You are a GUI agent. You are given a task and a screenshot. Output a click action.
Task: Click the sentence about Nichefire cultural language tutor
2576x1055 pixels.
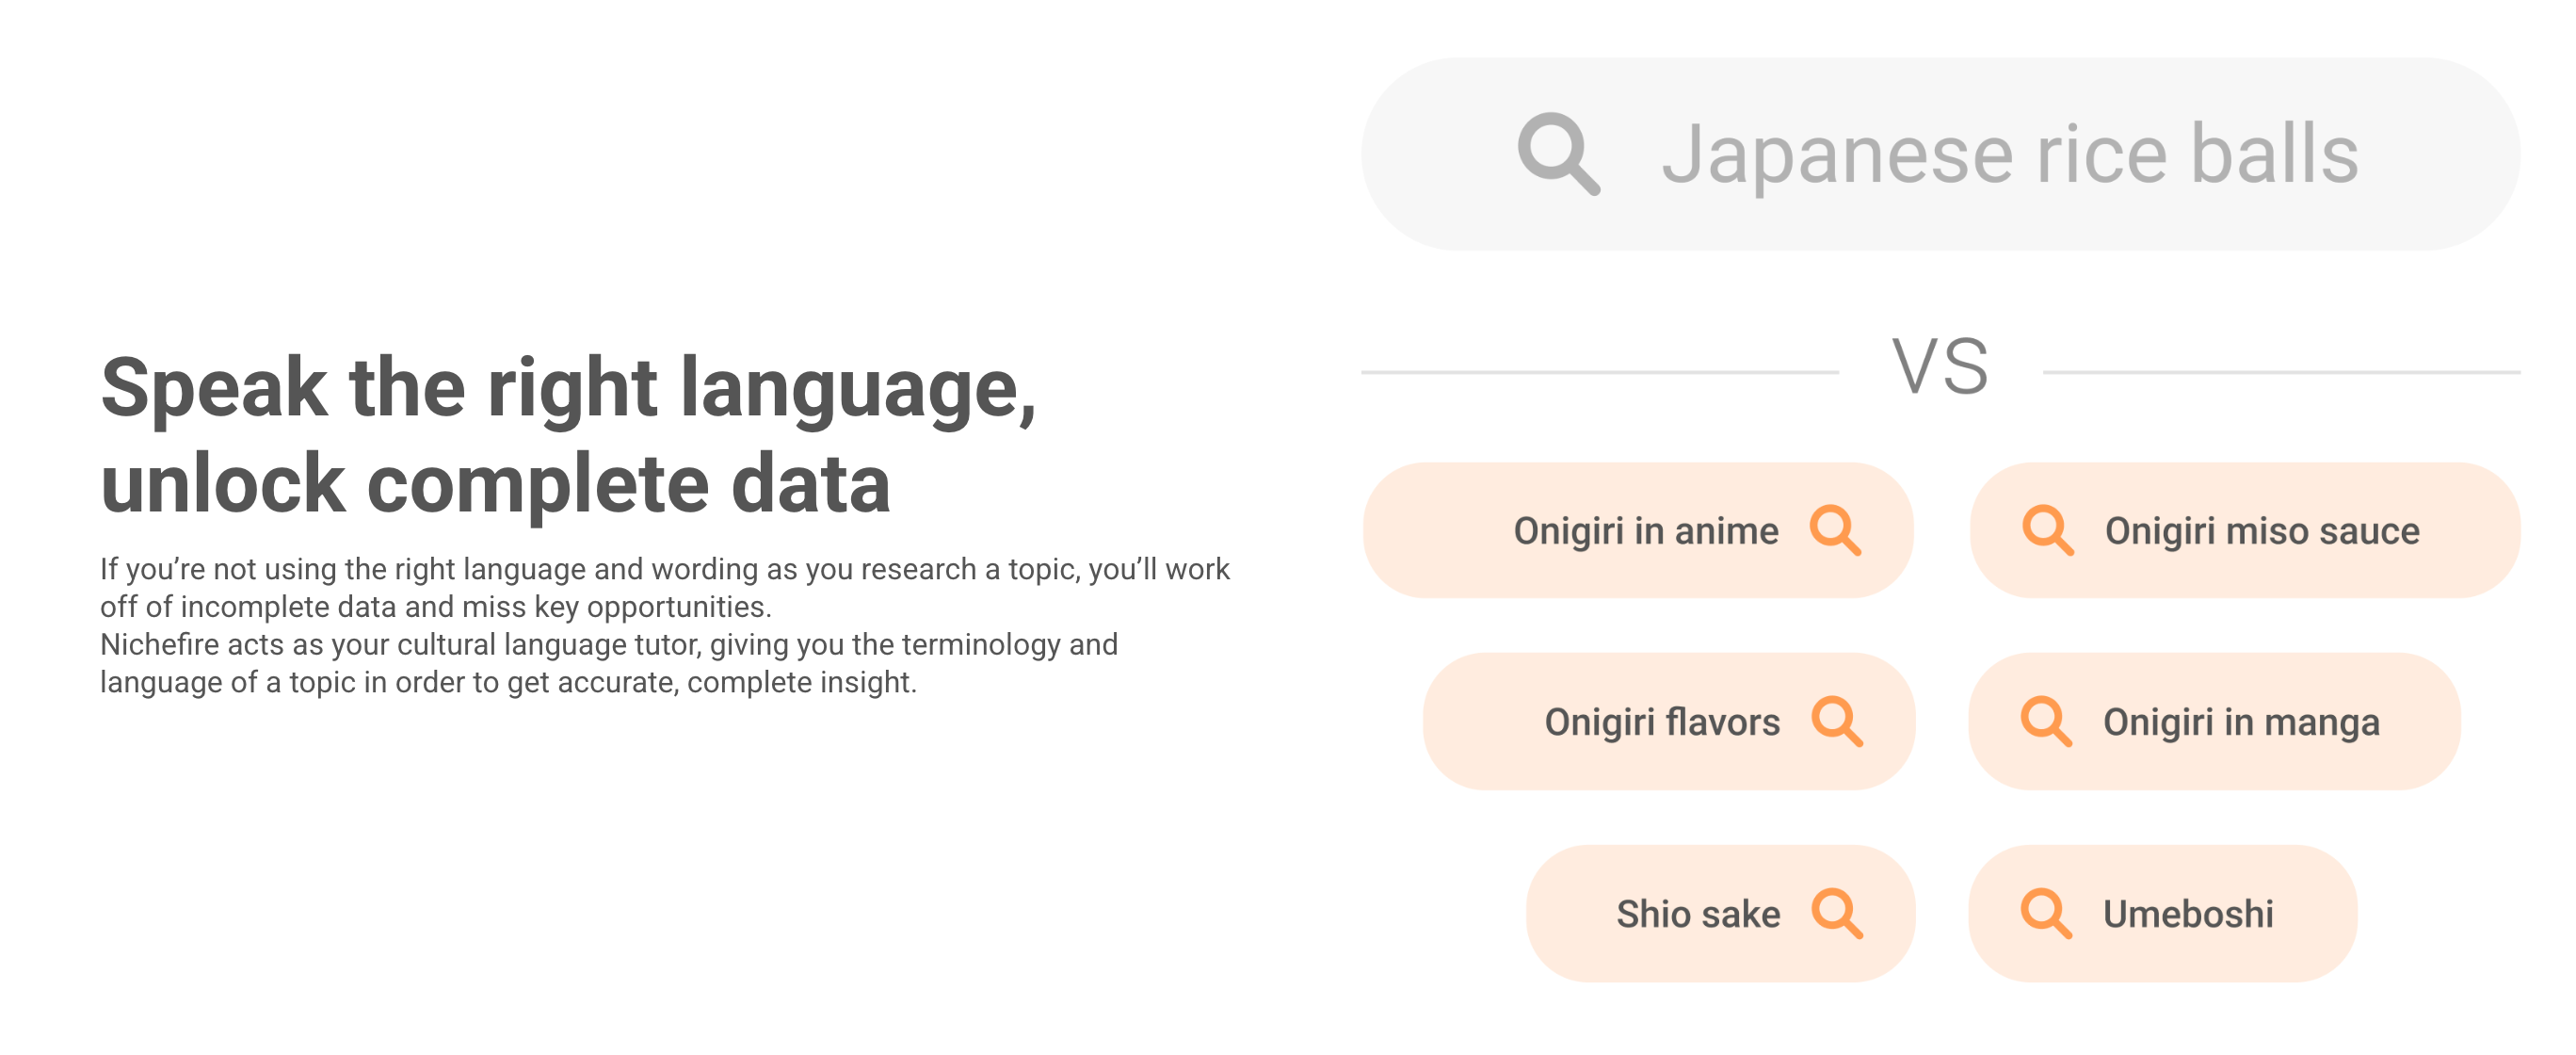tap(608, 663)
